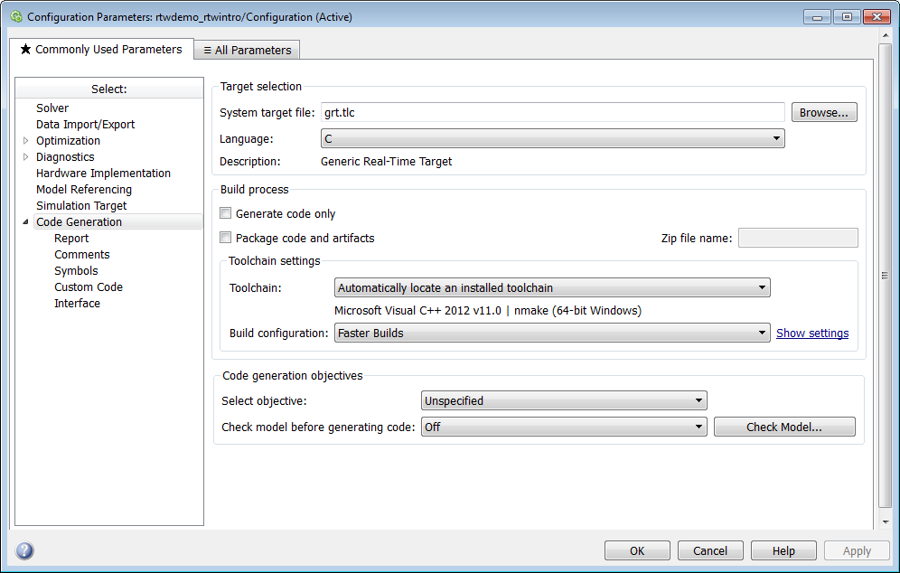This screenshot has width=900, height=573.
Task: Open the Build configuration dropdown
Action: (x=551, y=333)
